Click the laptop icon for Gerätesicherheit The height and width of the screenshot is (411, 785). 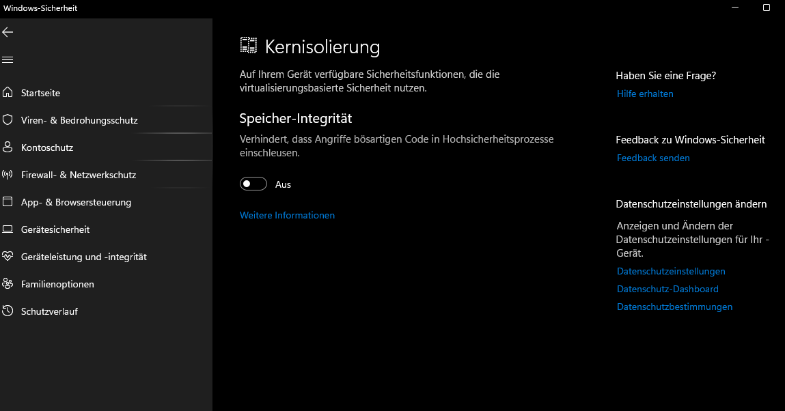pos(8,229)
